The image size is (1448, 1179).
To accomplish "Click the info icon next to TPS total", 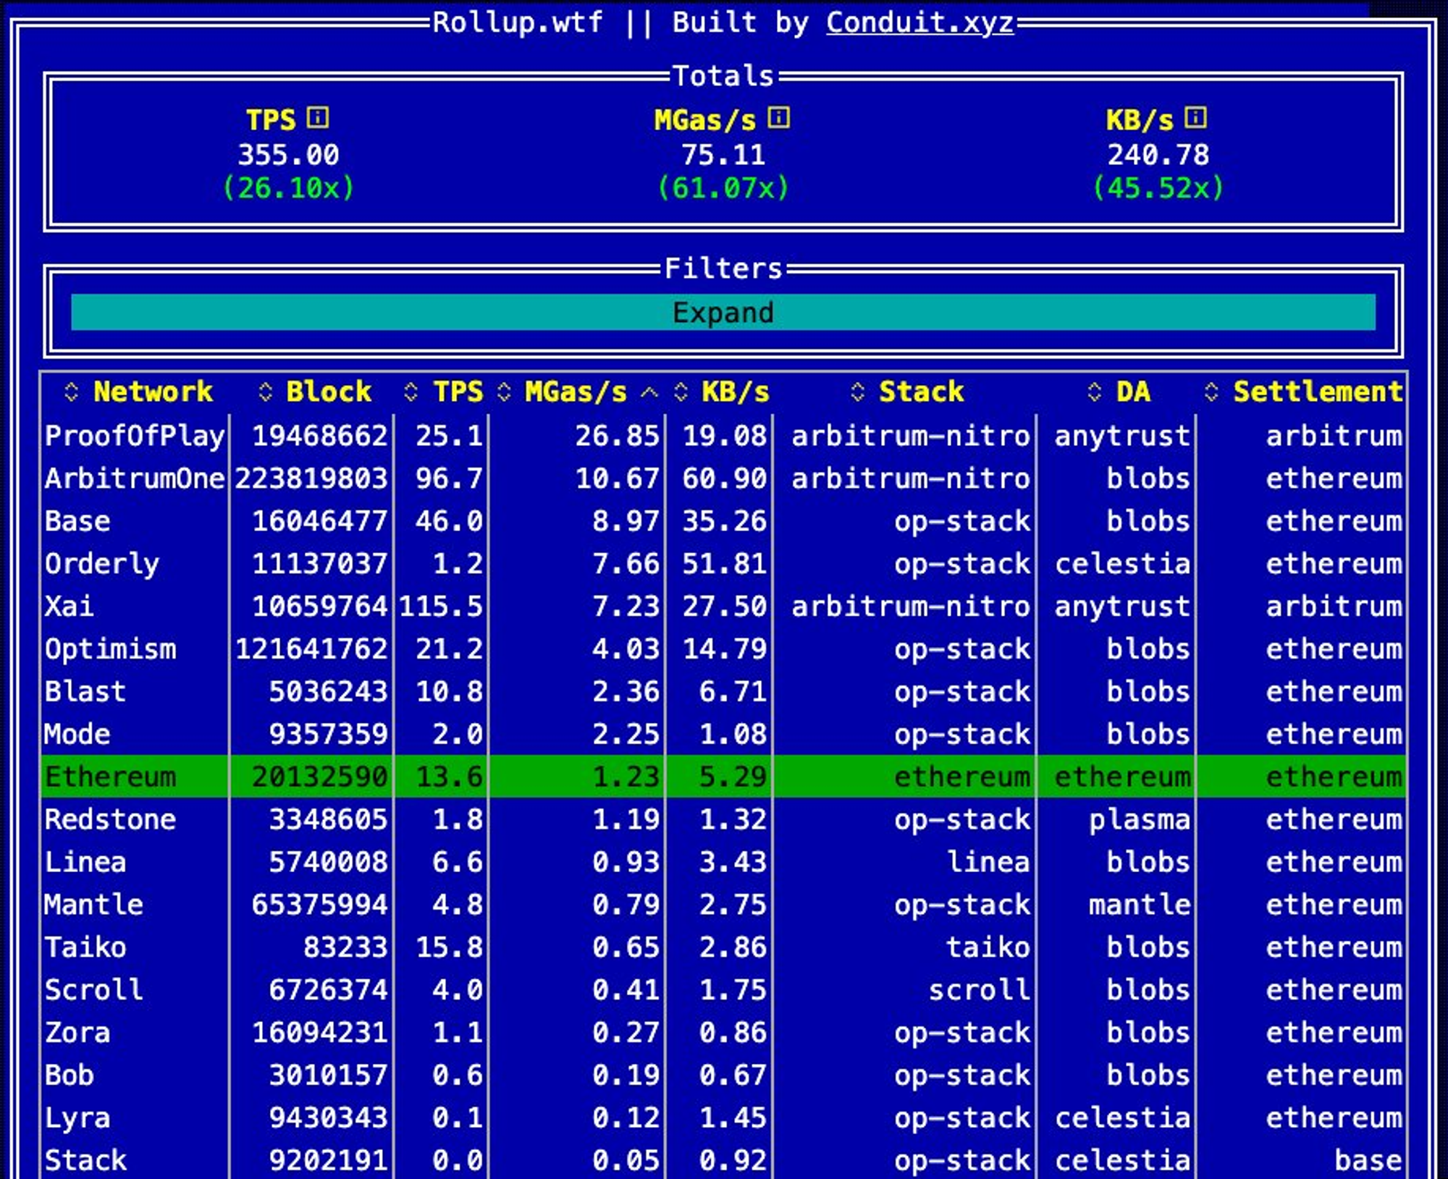I will click(x=318, y=118).
